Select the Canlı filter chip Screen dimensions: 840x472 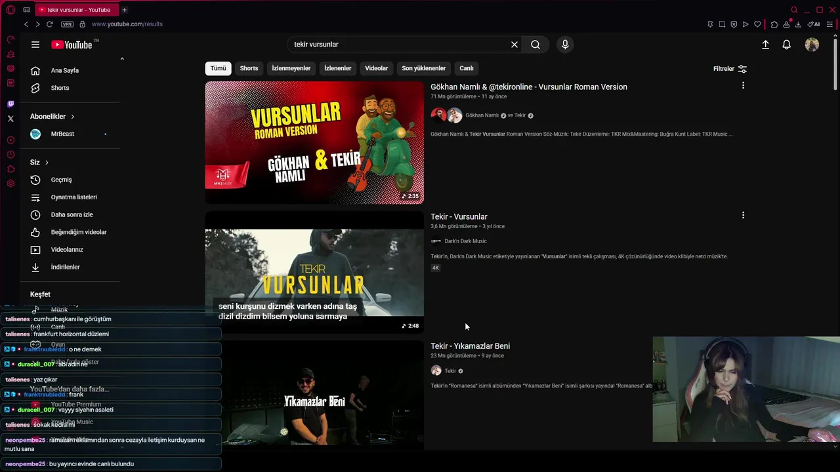tap(467, 68)
